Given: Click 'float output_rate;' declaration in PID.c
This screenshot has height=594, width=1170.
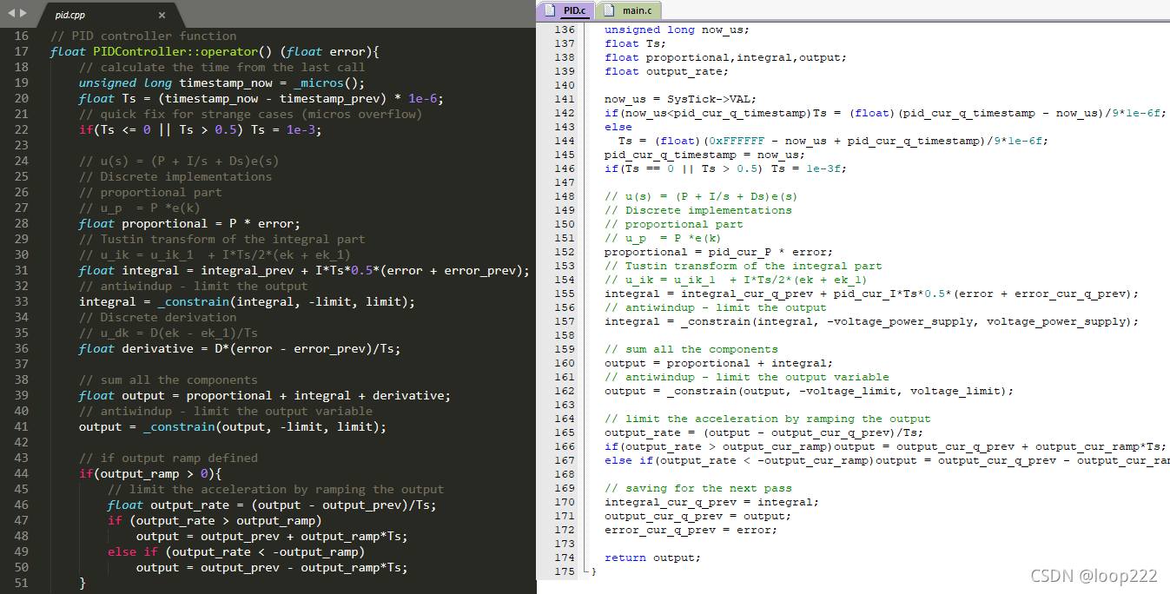Looking at the screenshot, I should tap(666, 71).
